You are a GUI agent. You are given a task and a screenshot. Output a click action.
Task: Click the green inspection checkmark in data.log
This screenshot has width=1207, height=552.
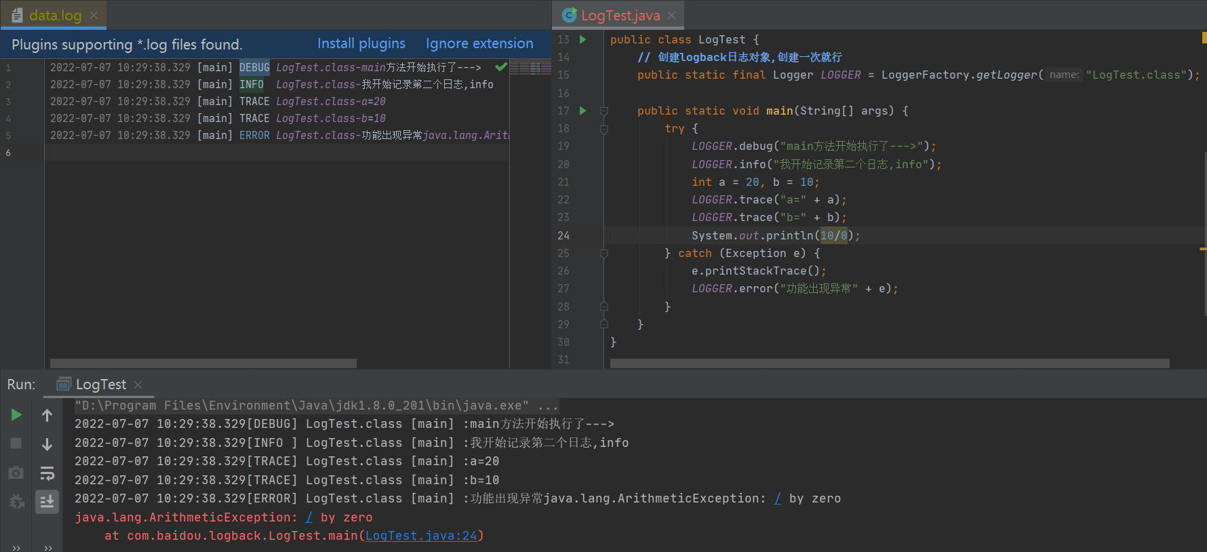pyautogui.click(x=501, y=66)
